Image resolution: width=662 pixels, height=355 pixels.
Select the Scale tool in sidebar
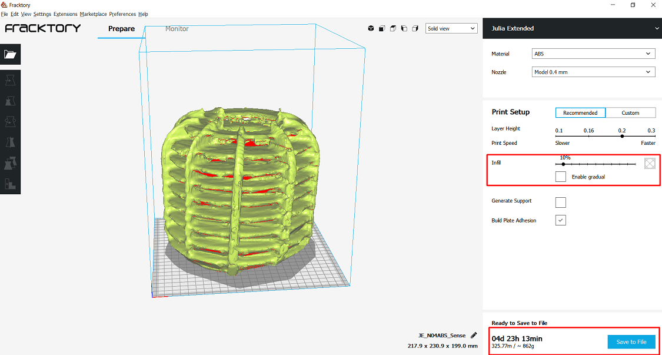[10, 101]
